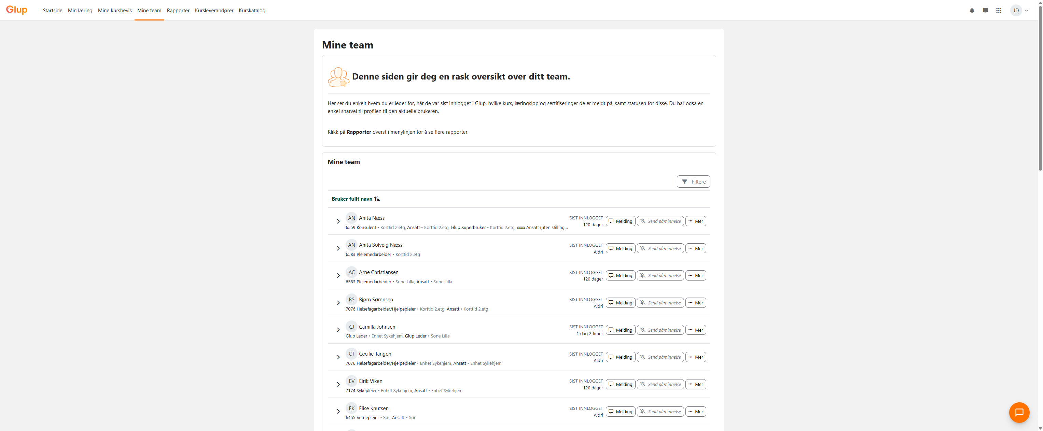Image resolution: width=1043 pixels, height=431 pixels.
Task: Open the messages chat icon in header
Action: 985,11
